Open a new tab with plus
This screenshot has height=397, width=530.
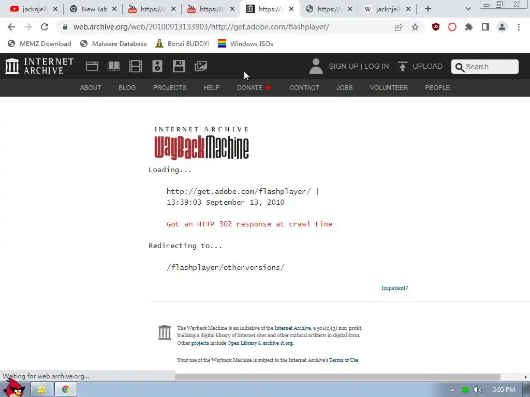pyautogui.click(x=428, y=9)
